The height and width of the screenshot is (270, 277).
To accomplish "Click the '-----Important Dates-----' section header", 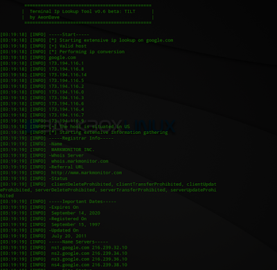I will pos(82,201).
